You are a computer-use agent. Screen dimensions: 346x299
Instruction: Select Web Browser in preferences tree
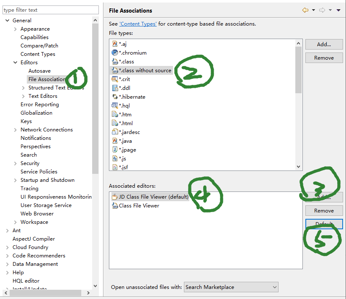tap(37, 214)
